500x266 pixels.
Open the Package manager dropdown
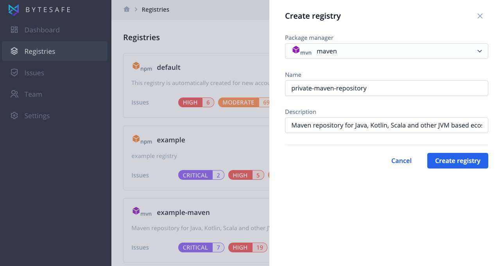[386, 51]
